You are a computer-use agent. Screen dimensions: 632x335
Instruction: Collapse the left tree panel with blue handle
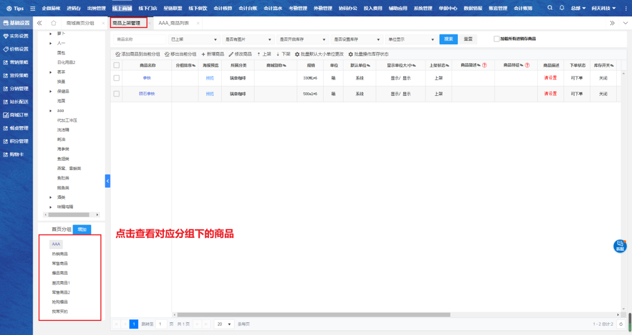(x=108, y=181)
